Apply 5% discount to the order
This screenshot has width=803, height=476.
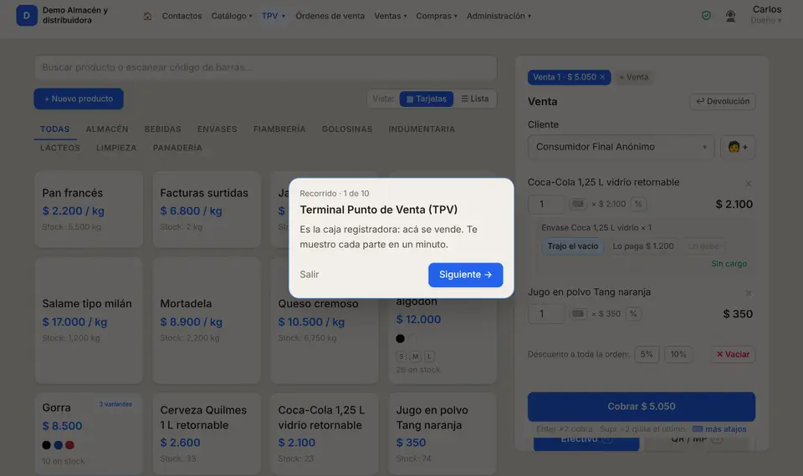(x=647, y=354)
